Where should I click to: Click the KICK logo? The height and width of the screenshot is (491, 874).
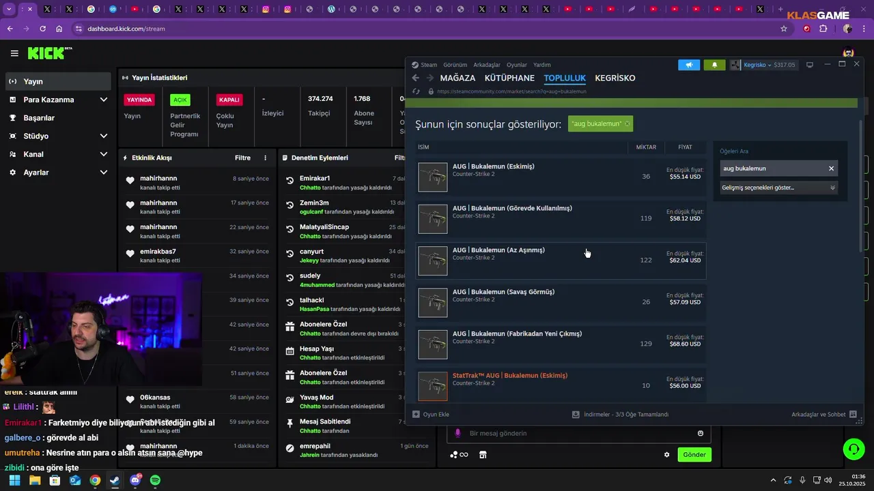point(50,53)
